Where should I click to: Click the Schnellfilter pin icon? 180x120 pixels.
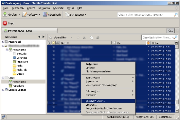[x=50, y=37]
